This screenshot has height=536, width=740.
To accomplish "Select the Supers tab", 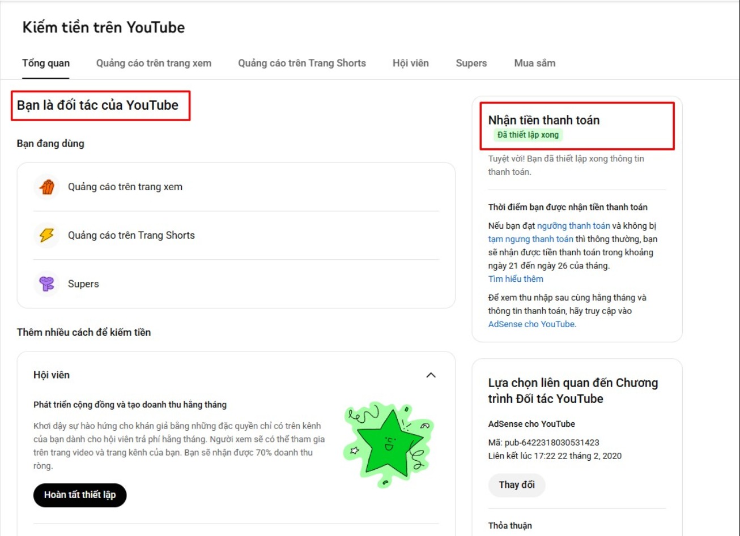I will coord(471,63).
